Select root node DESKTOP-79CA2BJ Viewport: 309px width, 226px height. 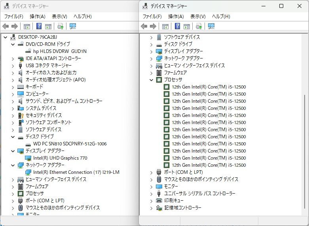tap(38, 37)
